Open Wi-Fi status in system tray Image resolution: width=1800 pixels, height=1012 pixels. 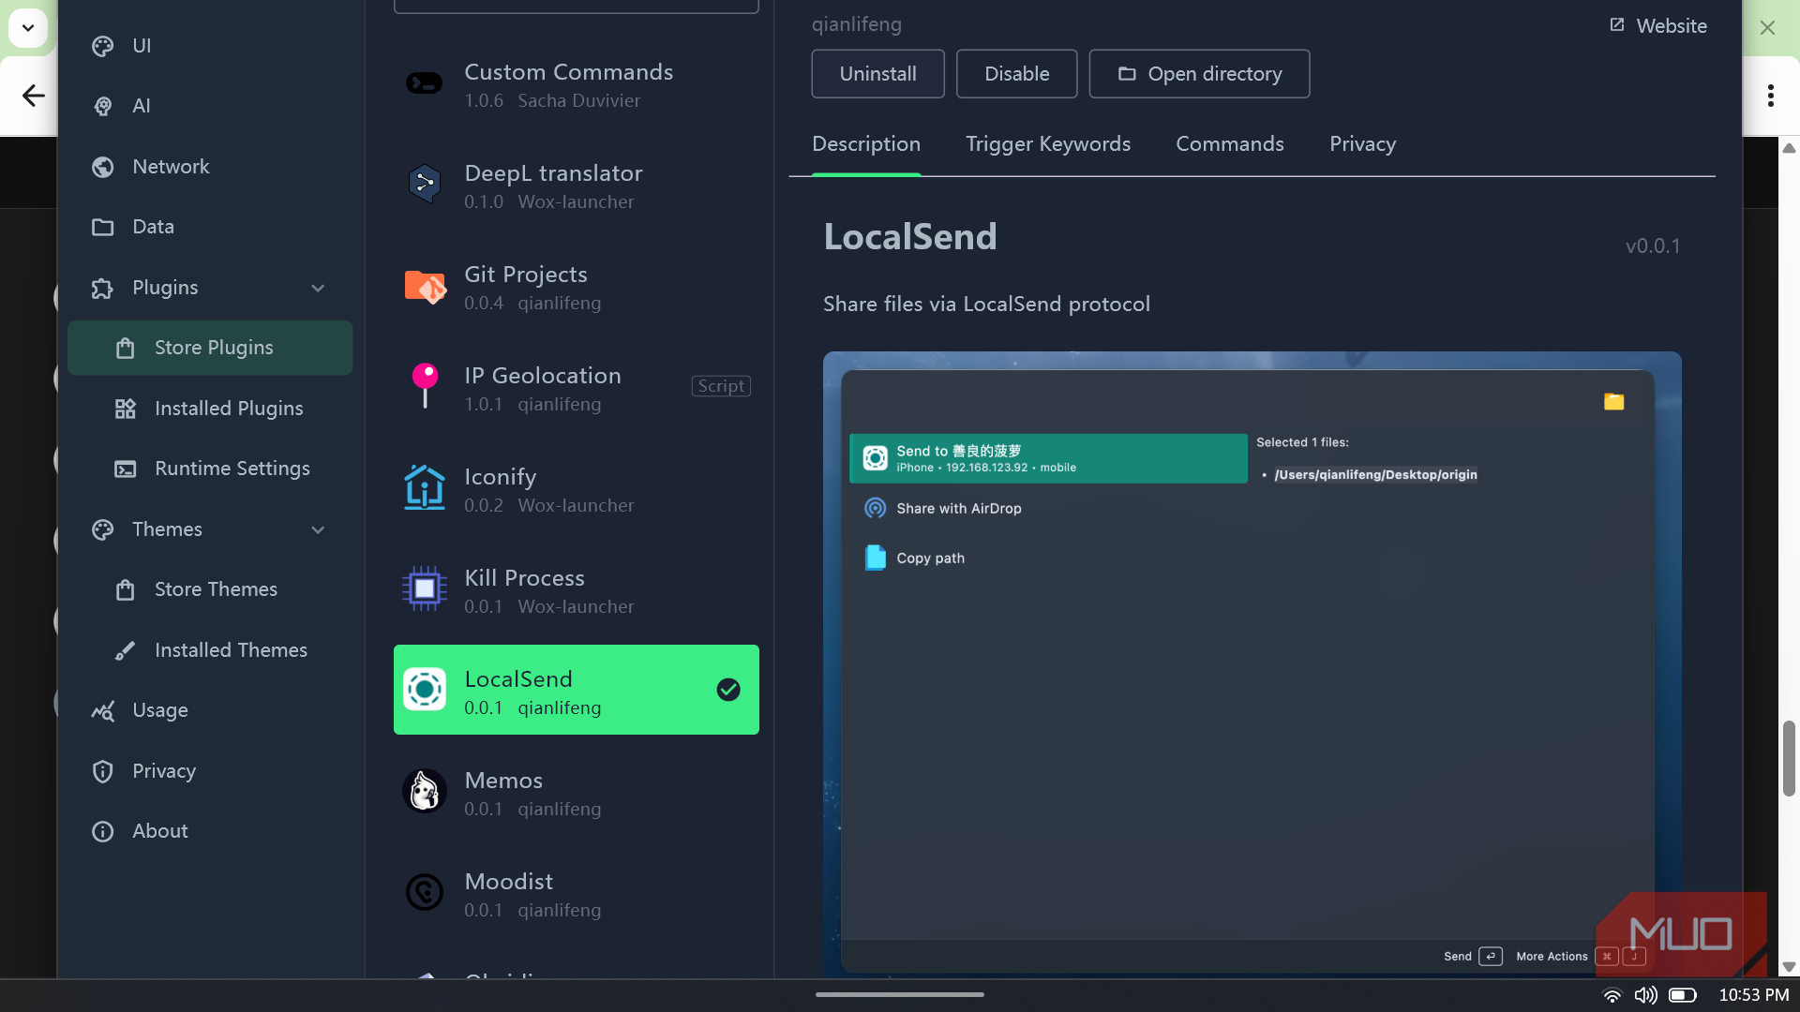(1612, 995)
